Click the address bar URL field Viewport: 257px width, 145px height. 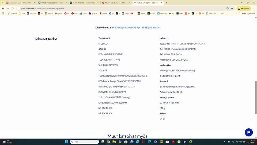point(121,8)
